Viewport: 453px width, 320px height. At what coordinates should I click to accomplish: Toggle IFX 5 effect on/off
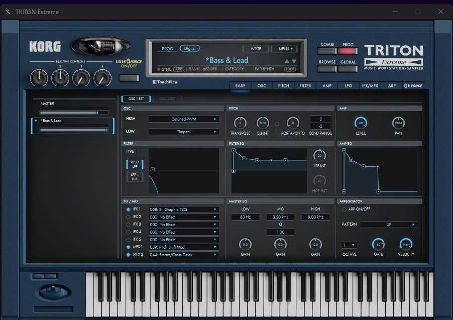tap(128, 240)
